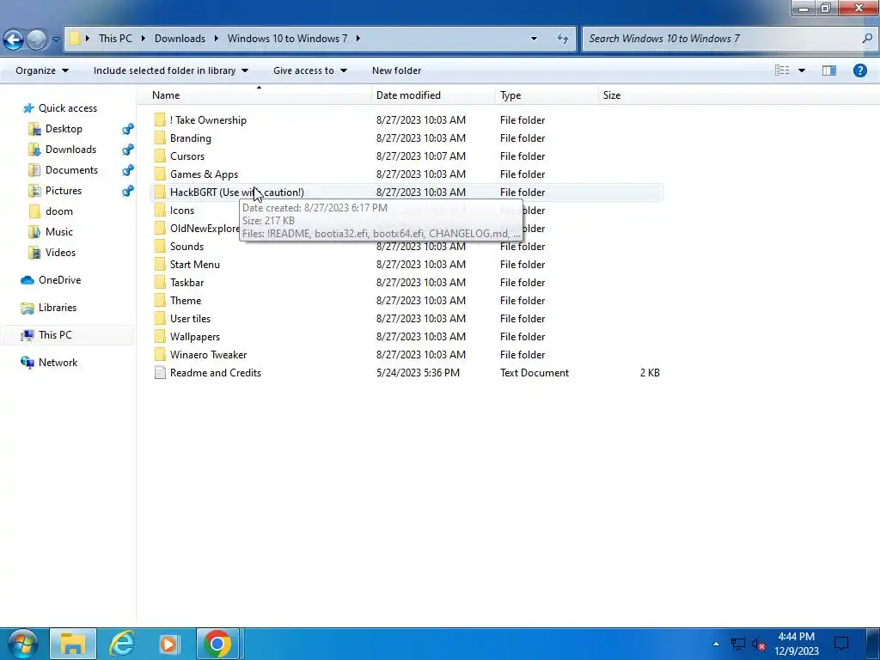Open the blue Help question mark
This screenshot has height=660, width=880.
tap(859, 70)
